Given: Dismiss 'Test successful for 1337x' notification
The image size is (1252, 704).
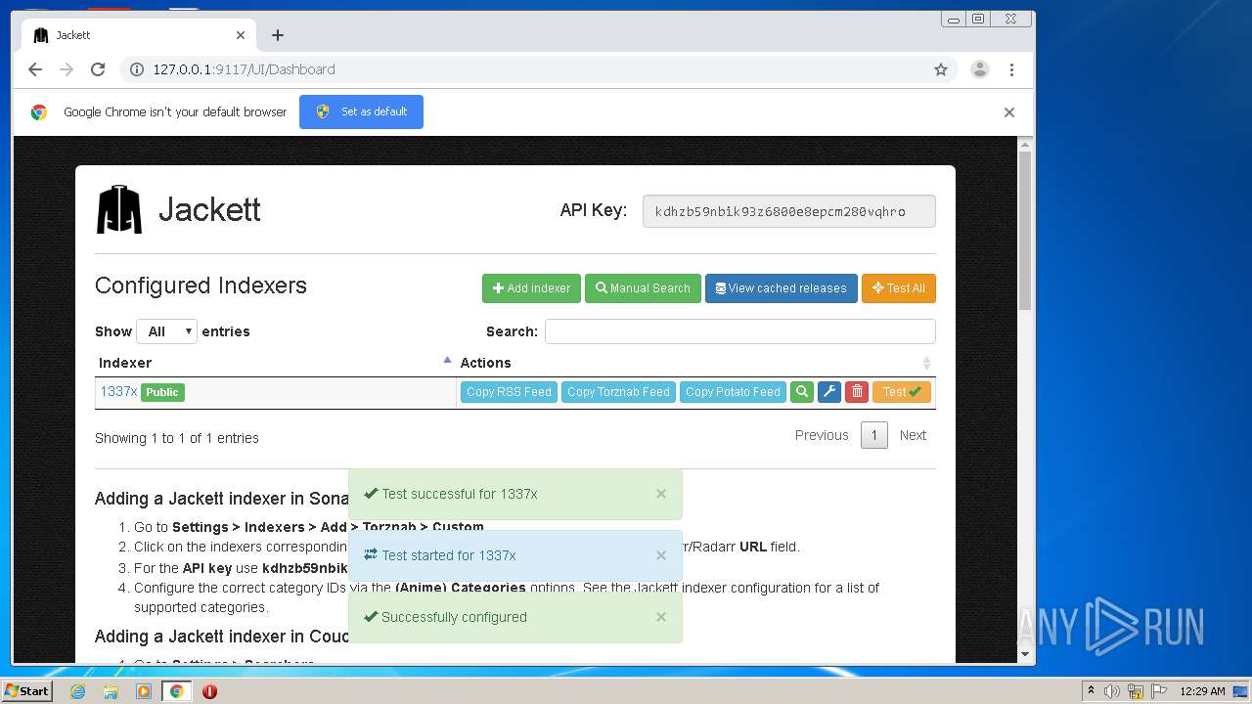Looking at the screenshot, I should [x=661, y=494].
